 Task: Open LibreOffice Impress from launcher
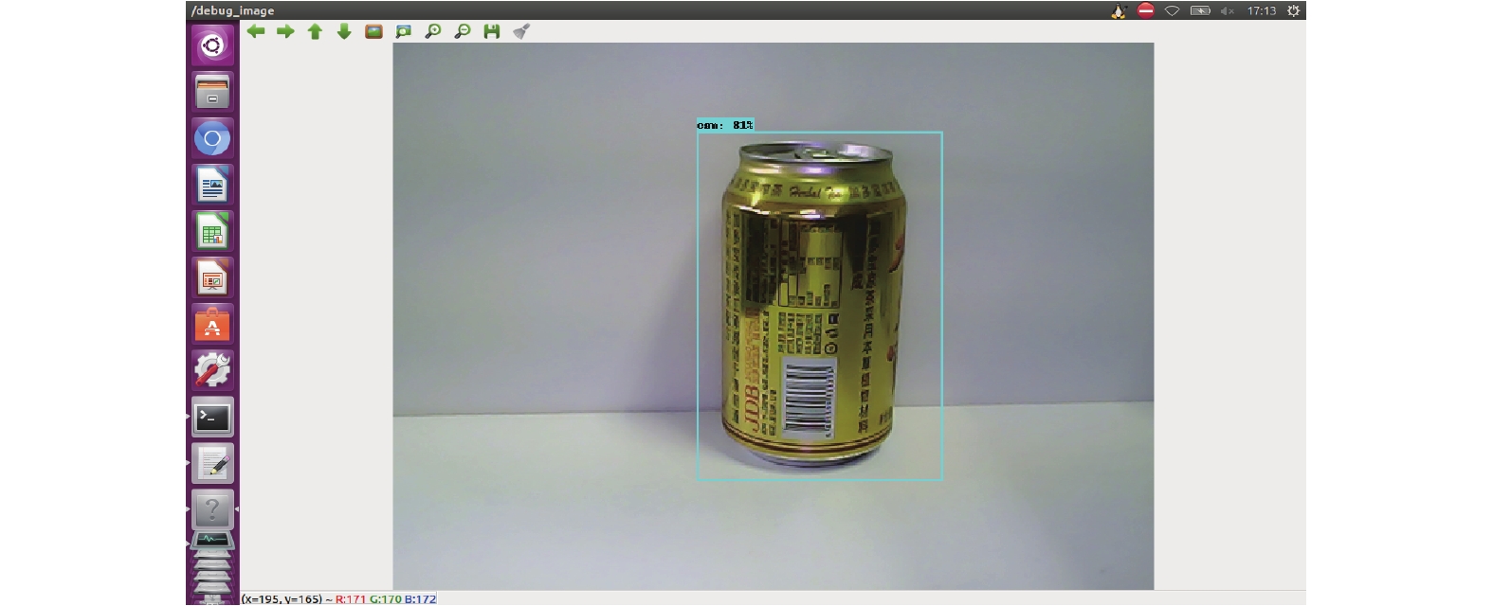click(x=212, y=277)
